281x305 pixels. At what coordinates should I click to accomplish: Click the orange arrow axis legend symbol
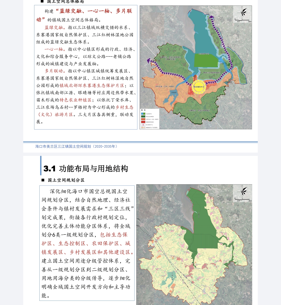pos(143,128)
